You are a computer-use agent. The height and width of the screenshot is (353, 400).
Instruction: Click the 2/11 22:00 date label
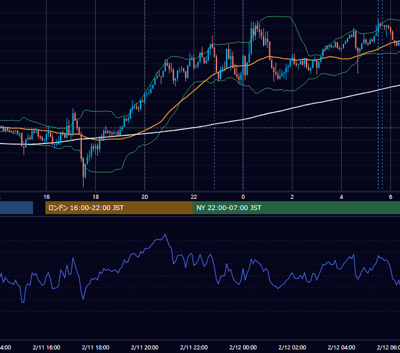point(194,347)
